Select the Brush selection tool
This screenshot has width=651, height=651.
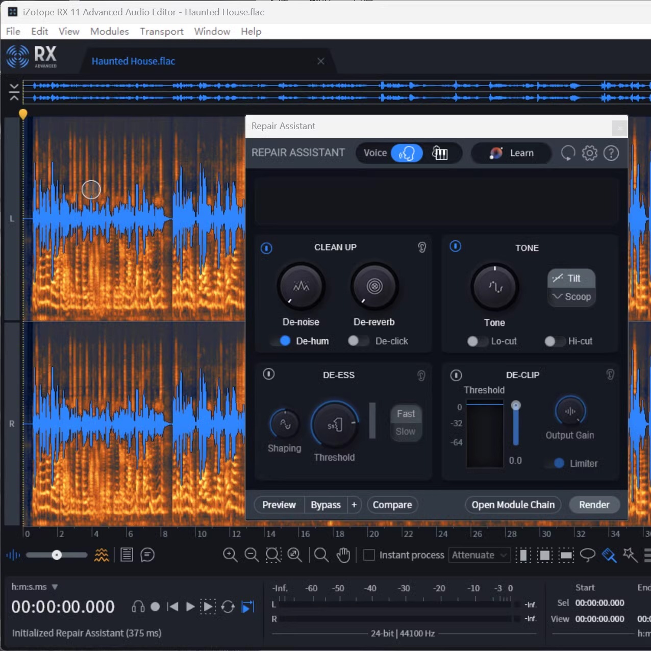(609, 555)
